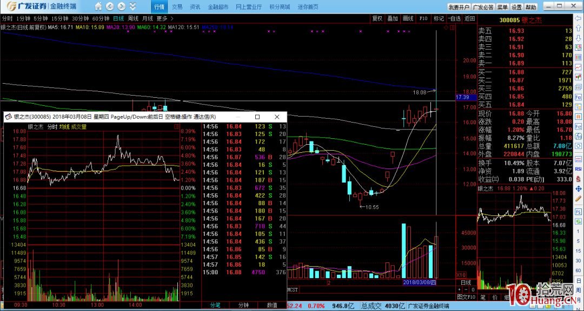Switch to the 资讯 tab
Image resolution: width=584 pixels, height=311 pixels.
[x=195, y=6]
